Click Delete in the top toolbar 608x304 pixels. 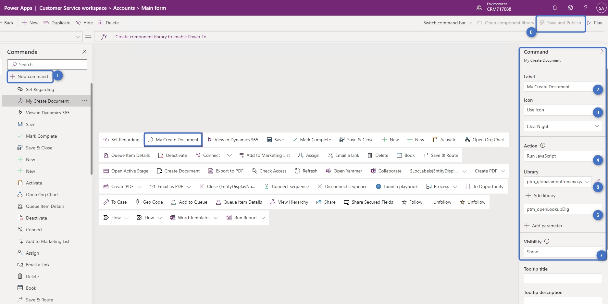click(108, 23)
